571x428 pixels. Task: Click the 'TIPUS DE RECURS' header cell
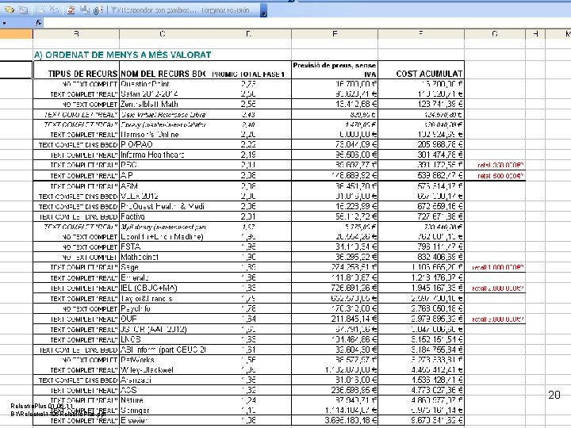point(76,70)
